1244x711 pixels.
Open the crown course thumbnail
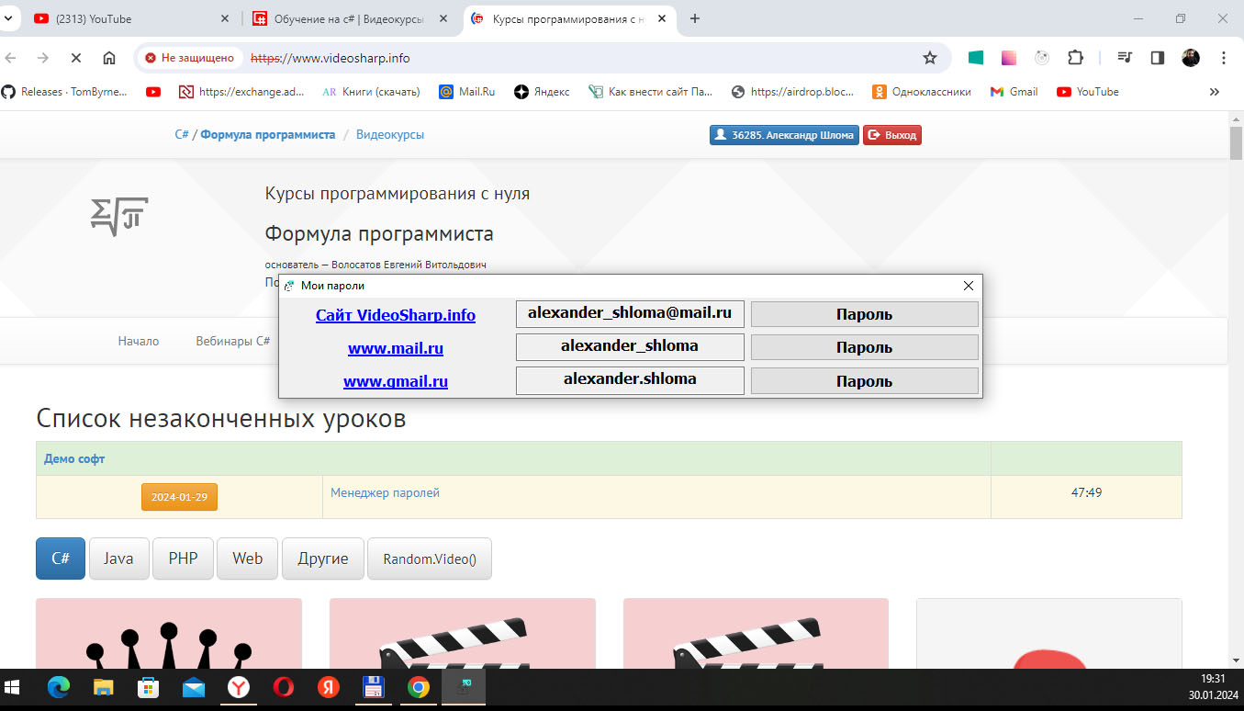click(x=169, y=634)
